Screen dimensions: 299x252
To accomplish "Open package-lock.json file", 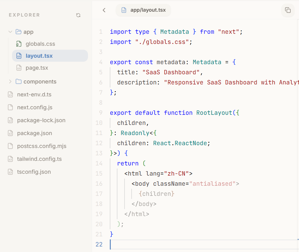I will (41, 120).
